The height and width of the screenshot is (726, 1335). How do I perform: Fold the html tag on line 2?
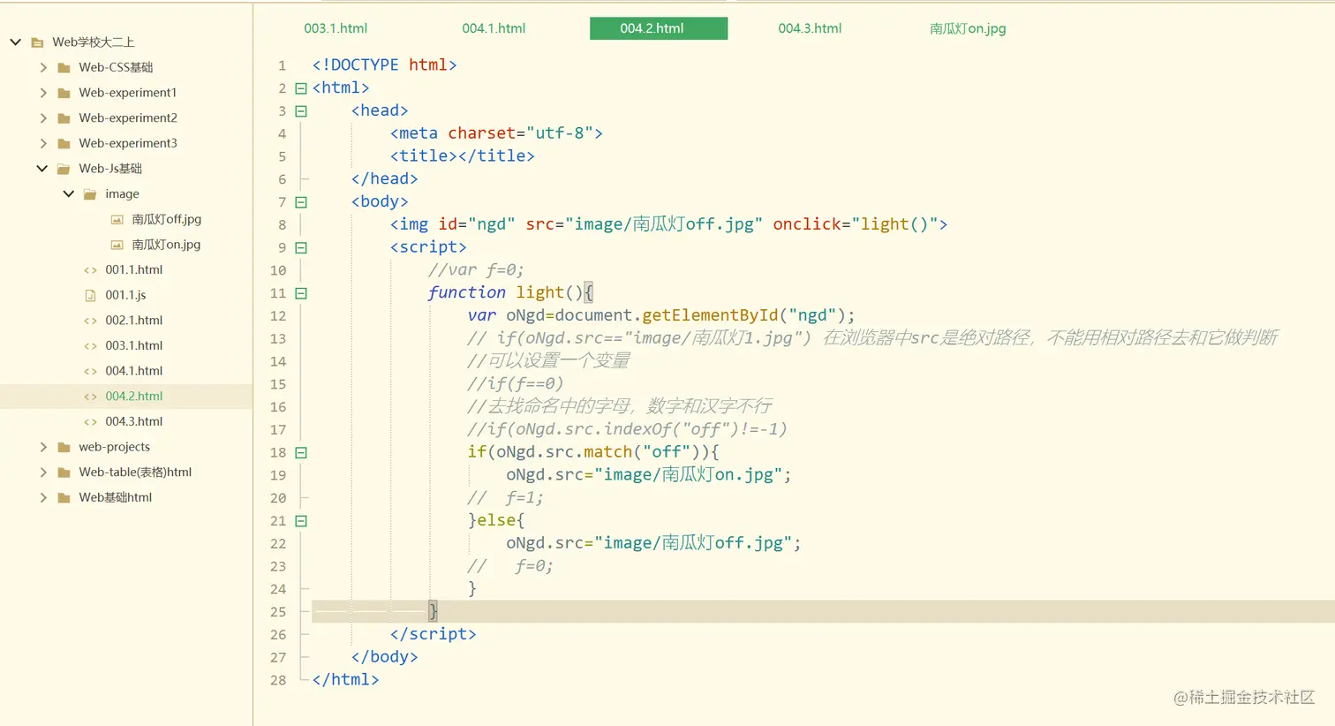(301, 88)
